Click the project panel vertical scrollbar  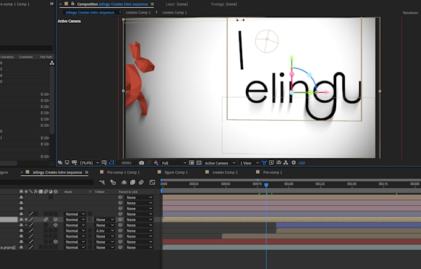[x=52, y=100]
